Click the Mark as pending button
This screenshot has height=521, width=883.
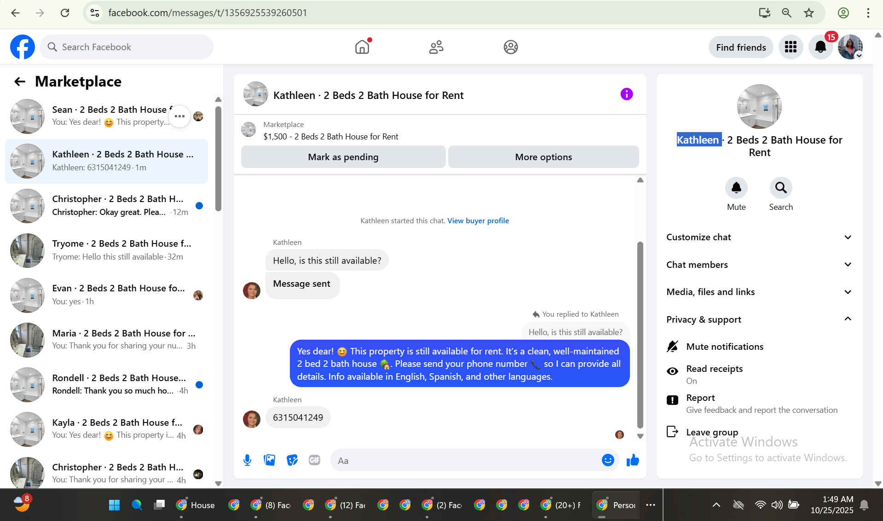coord(343,157)
